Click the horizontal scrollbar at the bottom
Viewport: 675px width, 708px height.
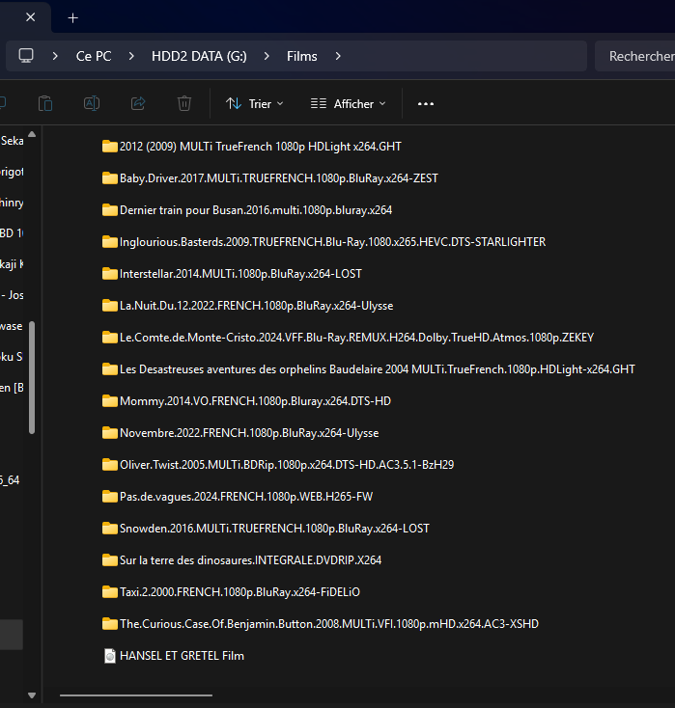point(136,695)
